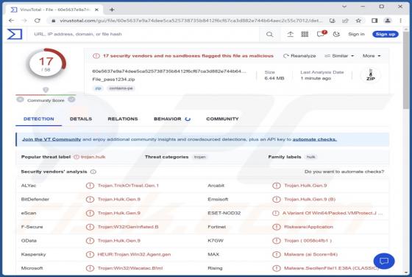Switch to the DETAILS tab
The width and height of the screenshot is (412, 277).
click(81, 119)
